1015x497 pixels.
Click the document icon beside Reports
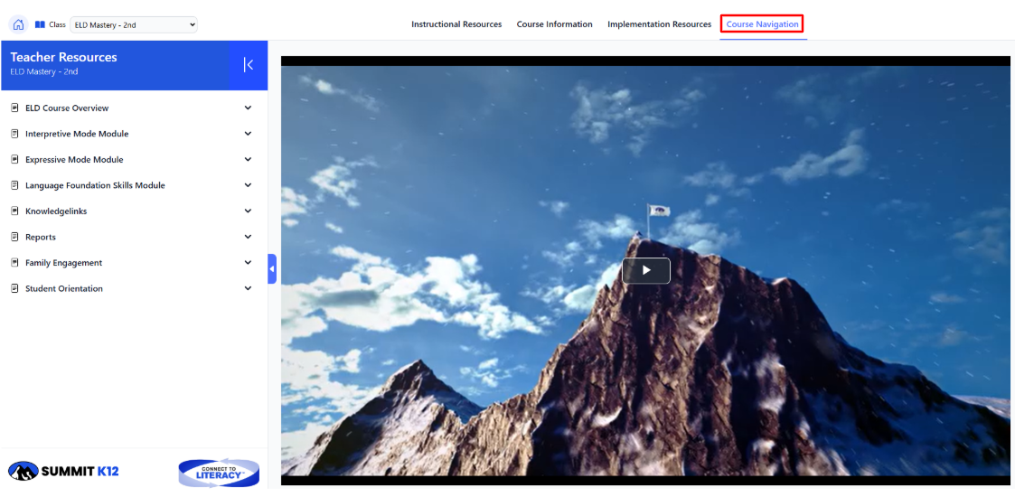pos(14,238)
